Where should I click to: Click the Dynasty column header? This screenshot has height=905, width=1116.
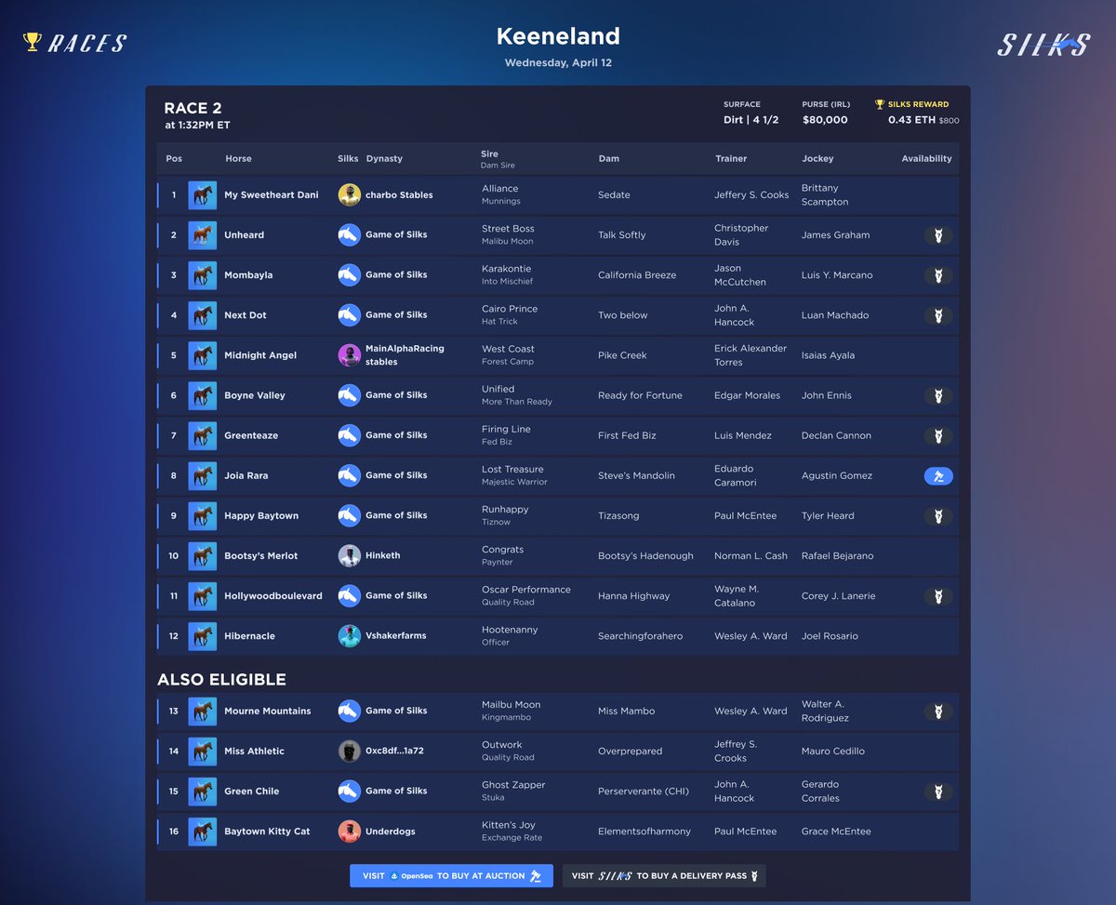[384, 159]
